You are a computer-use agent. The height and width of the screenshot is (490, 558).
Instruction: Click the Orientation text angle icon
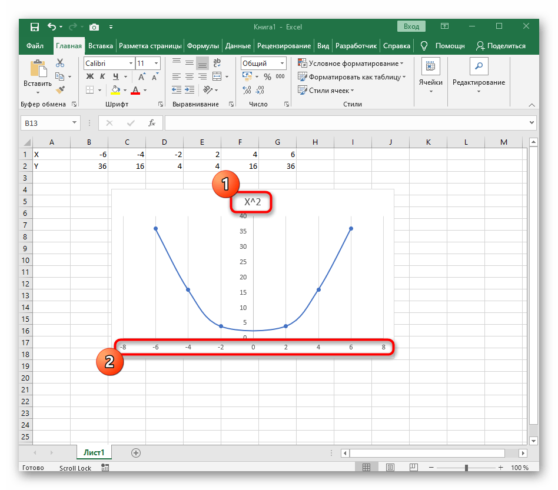tap(208, 90)
